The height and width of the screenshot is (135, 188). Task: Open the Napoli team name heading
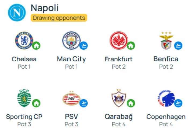(x=45, y=8)
